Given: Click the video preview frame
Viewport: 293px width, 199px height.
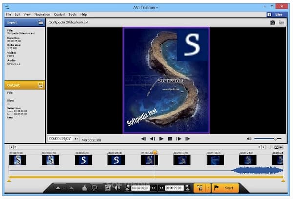Looking at the screenshot, I should point(166,80).
